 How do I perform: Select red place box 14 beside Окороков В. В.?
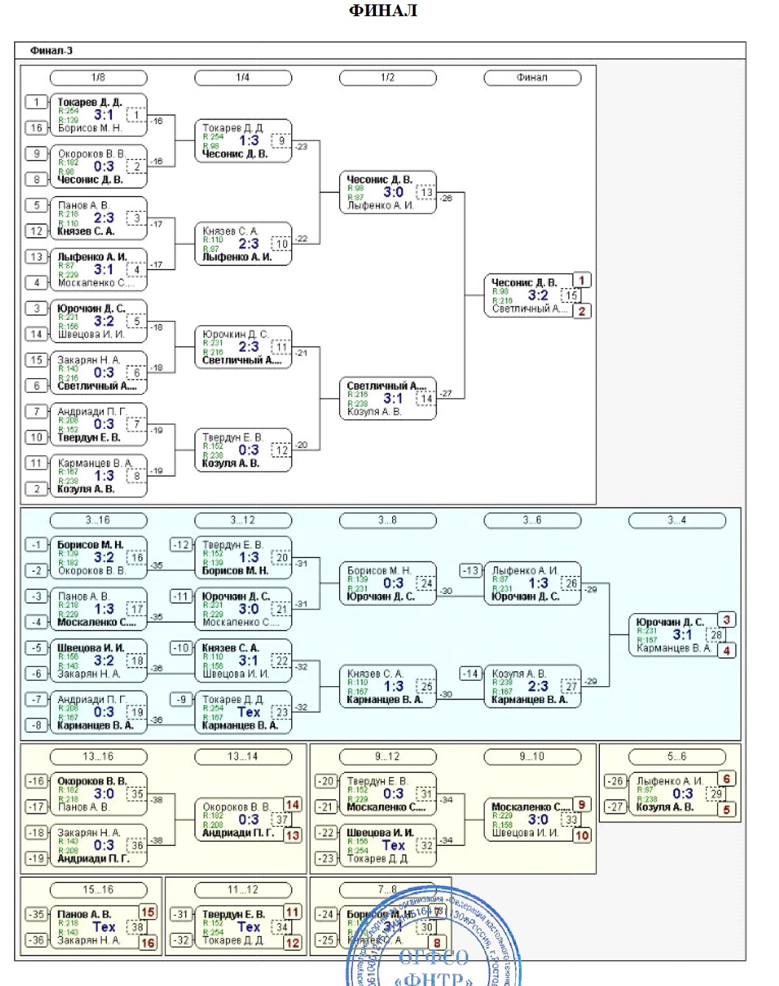pos(293,805)
